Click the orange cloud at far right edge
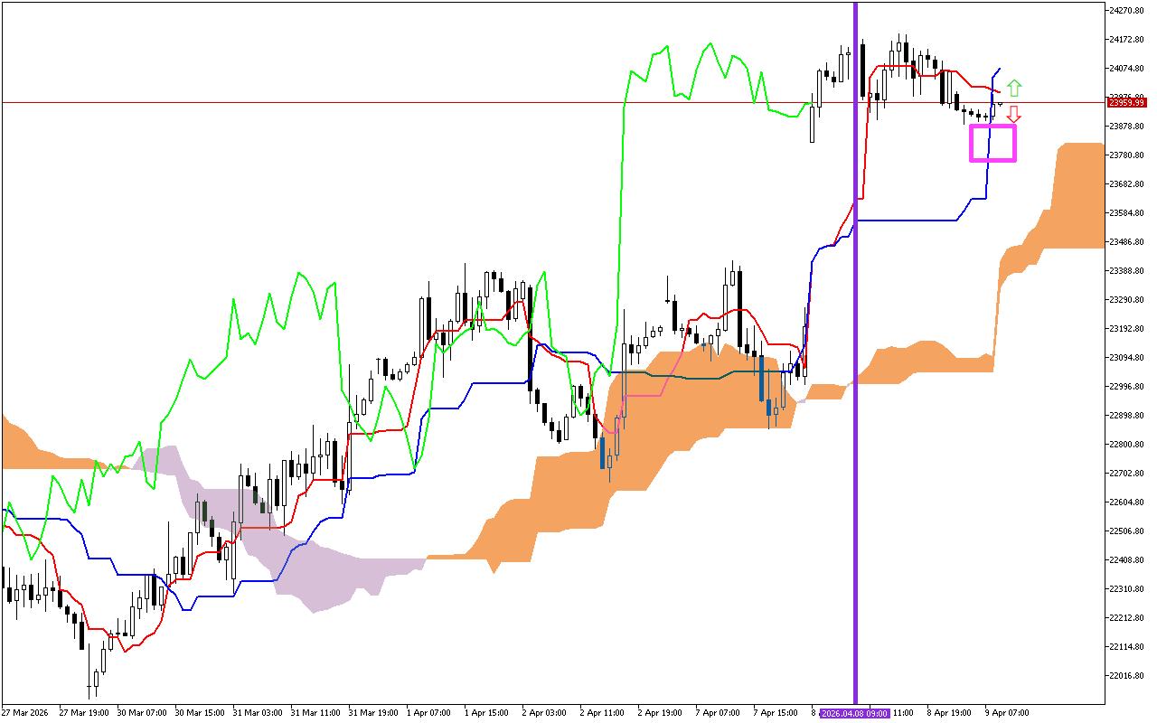1157x723 pixels. pyautogui.click(x=1080, y=194)
